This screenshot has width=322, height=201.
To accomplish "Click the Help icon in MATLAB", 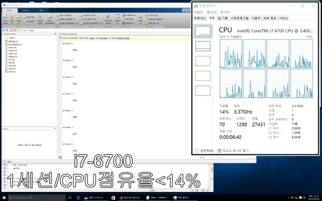I will click(x=141, y=16).
